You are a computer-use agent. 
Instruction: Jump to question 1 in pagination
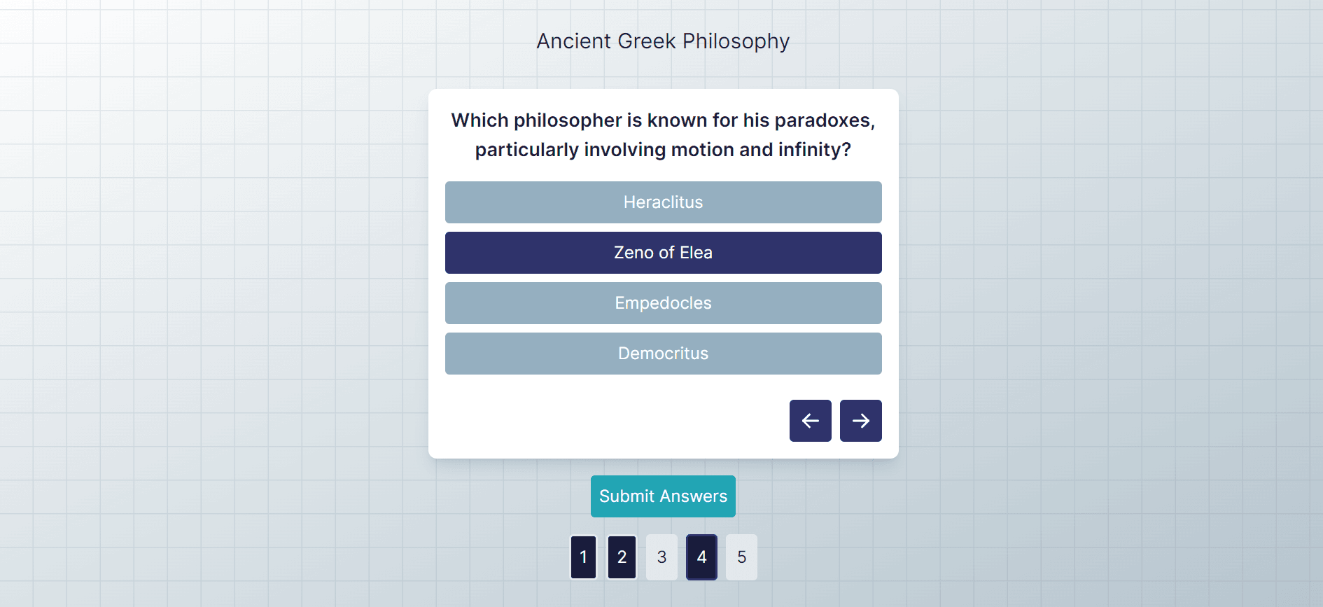pyautogui.click(x=583, y=557)
